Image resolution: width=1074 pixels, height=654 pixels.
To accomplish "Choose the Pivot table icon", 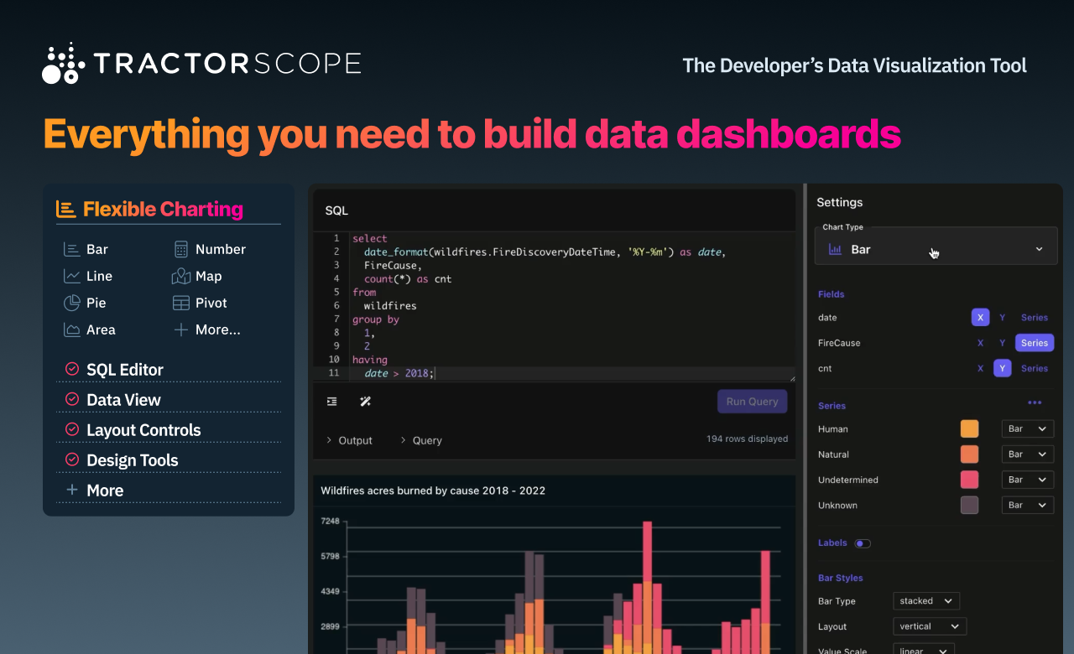I will tap(181, 303).
